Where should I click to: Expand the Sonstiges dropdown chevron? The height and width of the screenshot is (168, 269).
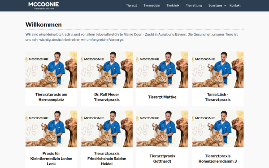point(225,6)
